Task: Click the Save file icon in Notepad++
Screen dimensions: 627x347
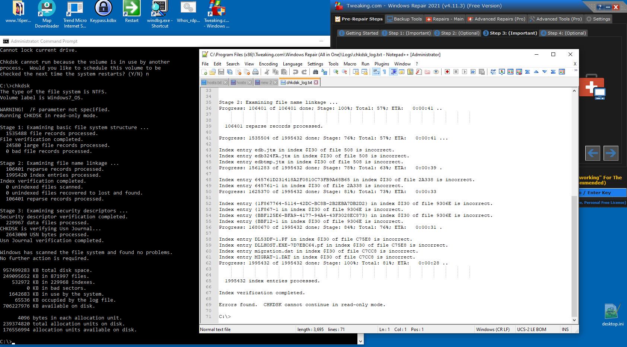Action: pos(221,72)
